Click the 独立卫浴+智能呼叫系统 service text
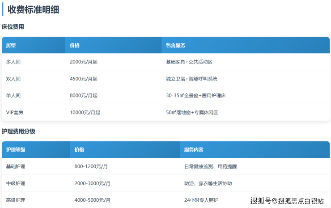 point(191,79)
